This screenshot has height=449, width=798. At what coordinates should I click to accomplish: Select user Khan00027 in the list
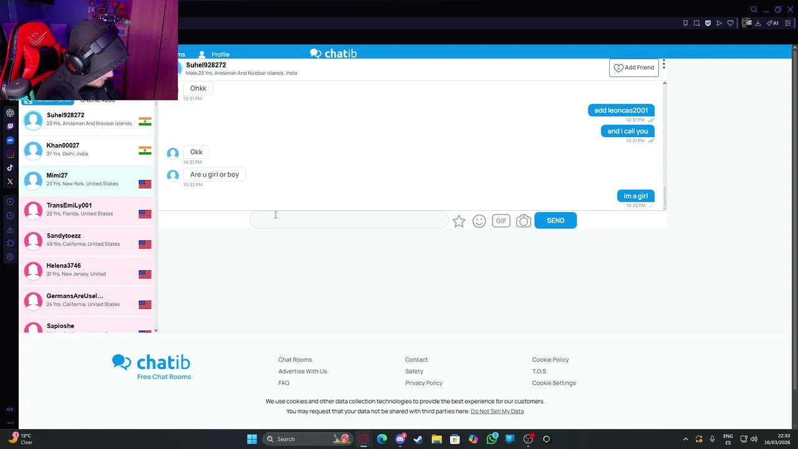[x=87, y=150]
